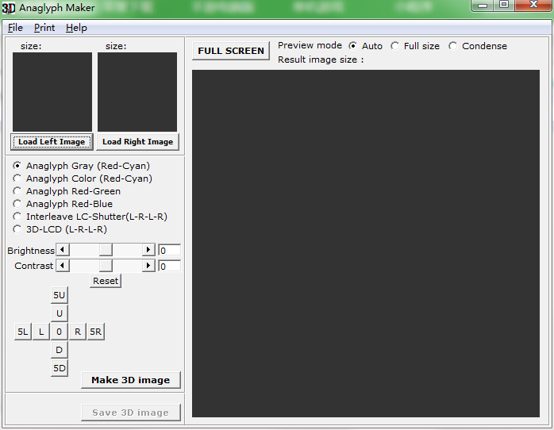This screenshot has width=554, height=430.
Task: Click Load Right Image button
Action: pyautogui.click(x=138, y=142)
